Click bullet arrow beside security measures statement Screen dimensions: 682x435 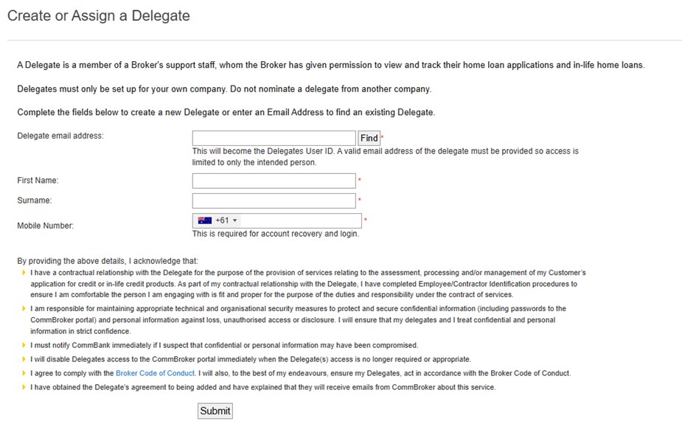(x=24, y=309)
